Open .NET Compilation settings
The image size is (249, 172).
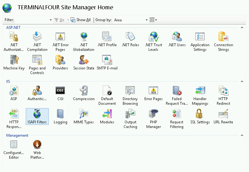(x=37, y=42)
